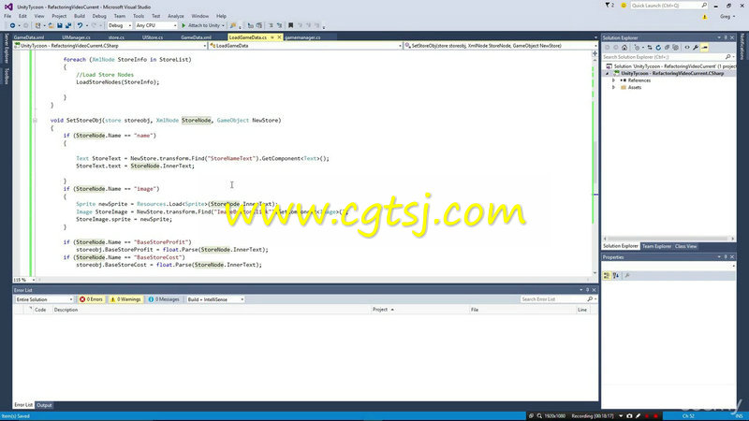Click the Quick Launch search field
Screen dimensions: 749x421
coord(668,6)
